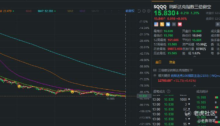The height and width of the screenshot is (126, 220).
Task: Select the 成交统计 header
Action: click(202, 92)
